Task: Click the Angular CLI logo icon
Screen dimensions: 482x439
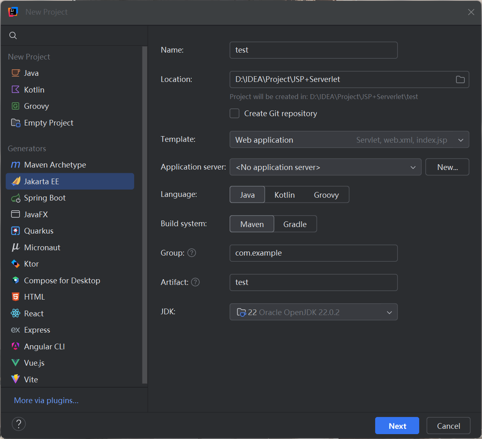Action: pos(15,346)
